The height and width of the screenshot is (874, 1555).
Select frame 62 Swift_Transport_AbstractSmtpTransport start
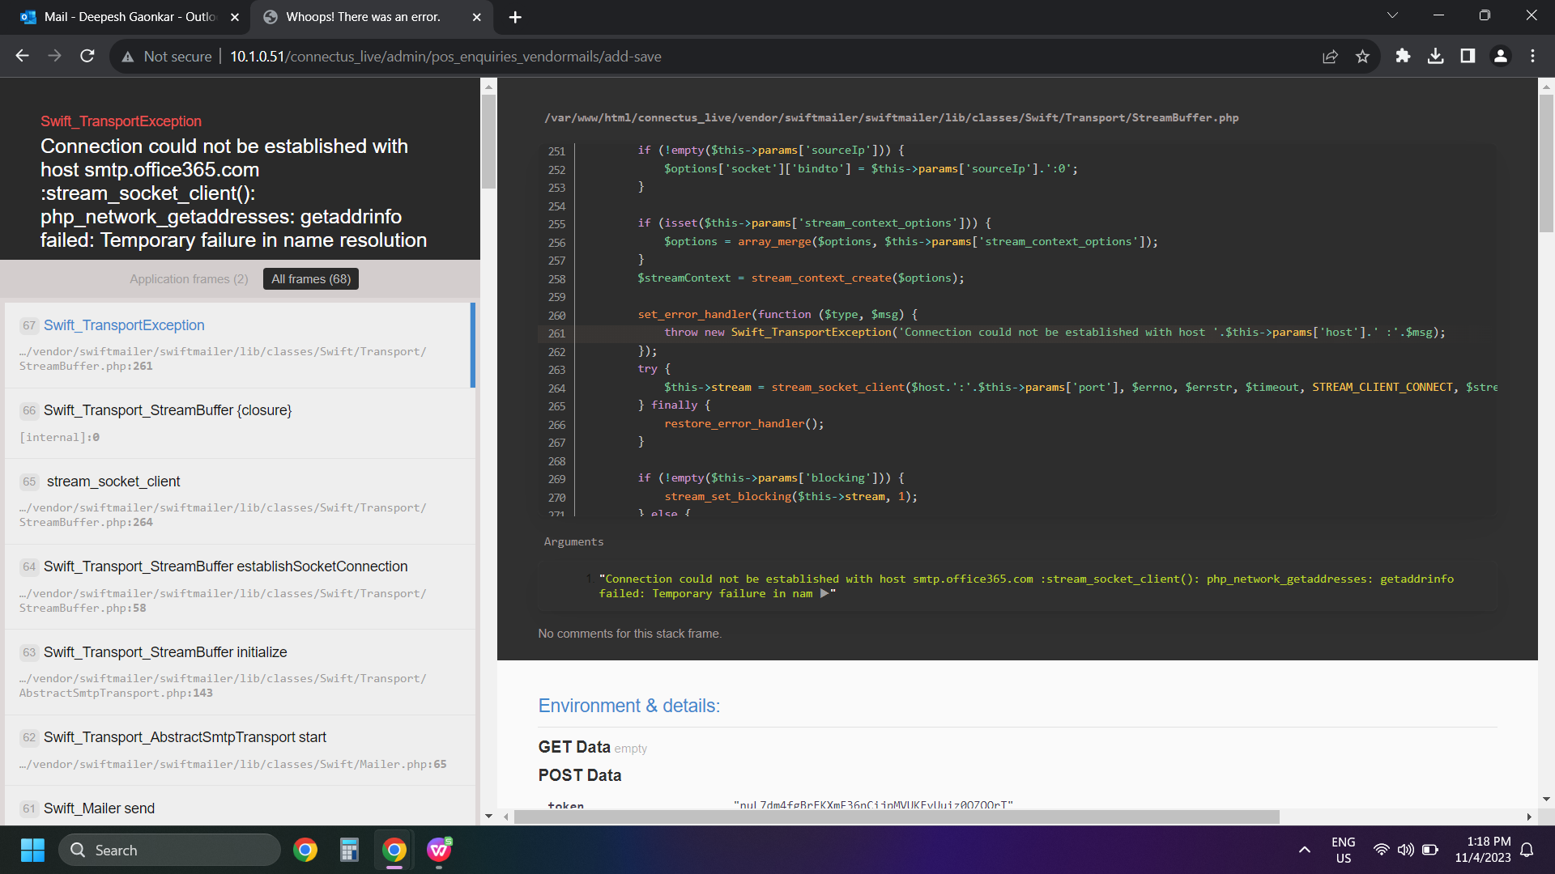pyautogui.click(x=240, y=750)
